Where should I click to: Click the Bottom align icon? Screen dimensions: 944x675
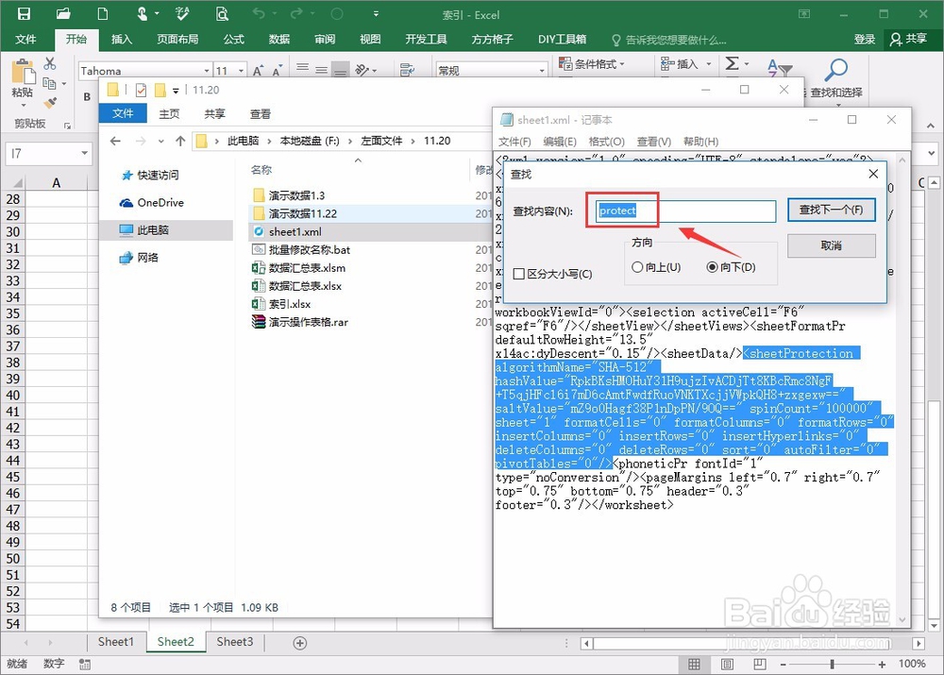(341, 69)
